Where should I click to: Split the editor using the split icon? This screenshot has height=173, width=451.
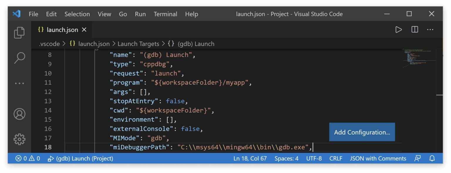click(x=414, y=29)
